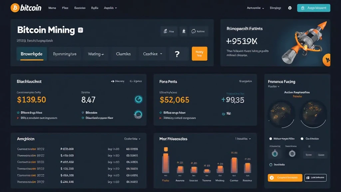341x192 pixels.
Task: Open the time-range dropdown above the bar chart
Action: click(243, 139)
